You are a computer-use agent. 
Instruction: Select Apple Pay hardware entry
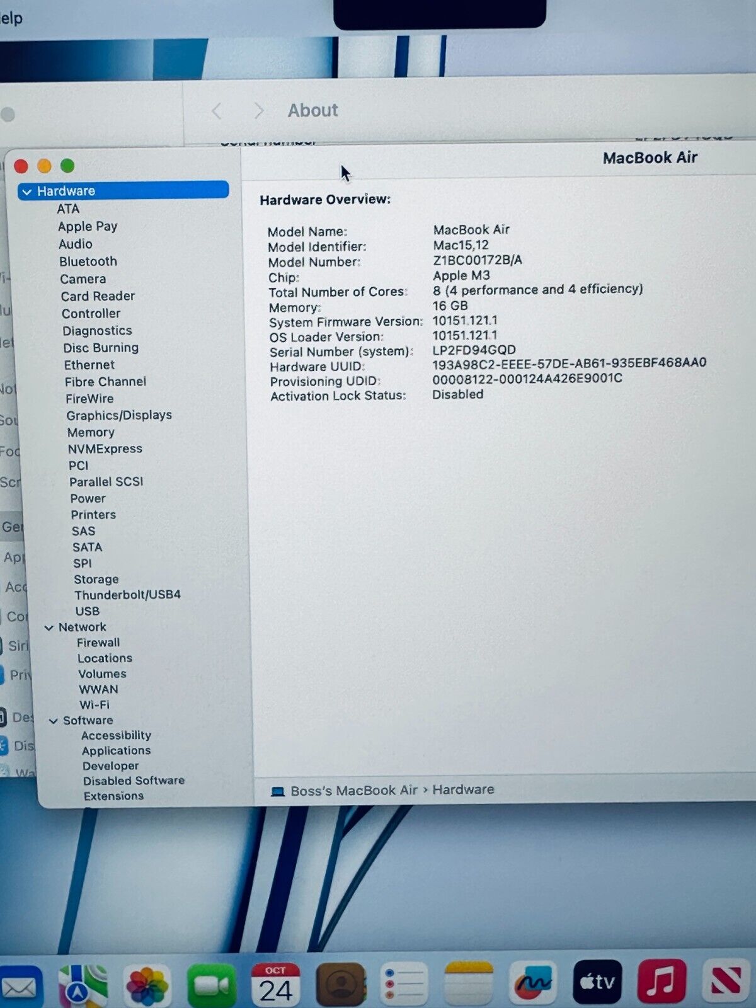88,227
